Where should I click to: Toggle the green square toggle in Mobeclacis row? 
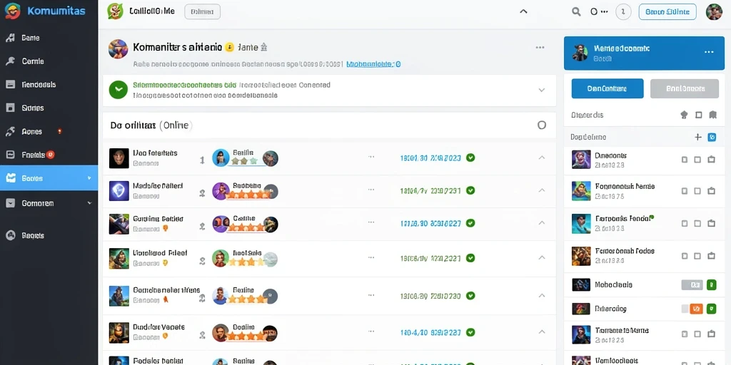pos(711,284)
